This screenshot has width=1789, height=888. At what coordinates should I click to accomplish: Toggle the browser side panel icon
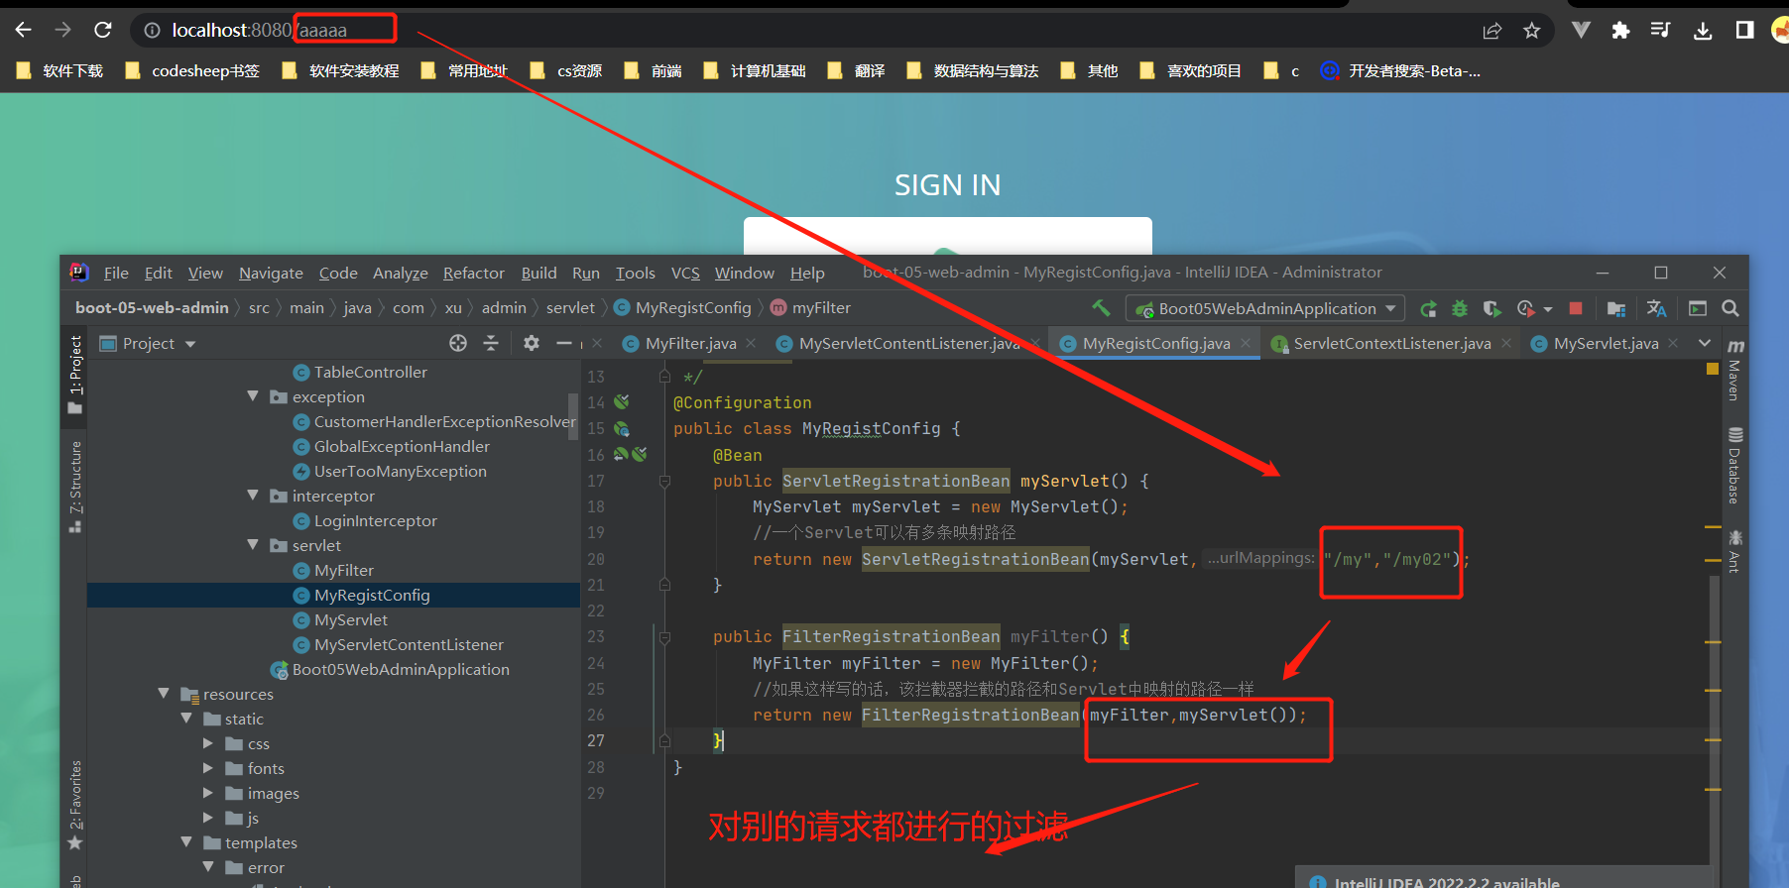(1744, 31)
